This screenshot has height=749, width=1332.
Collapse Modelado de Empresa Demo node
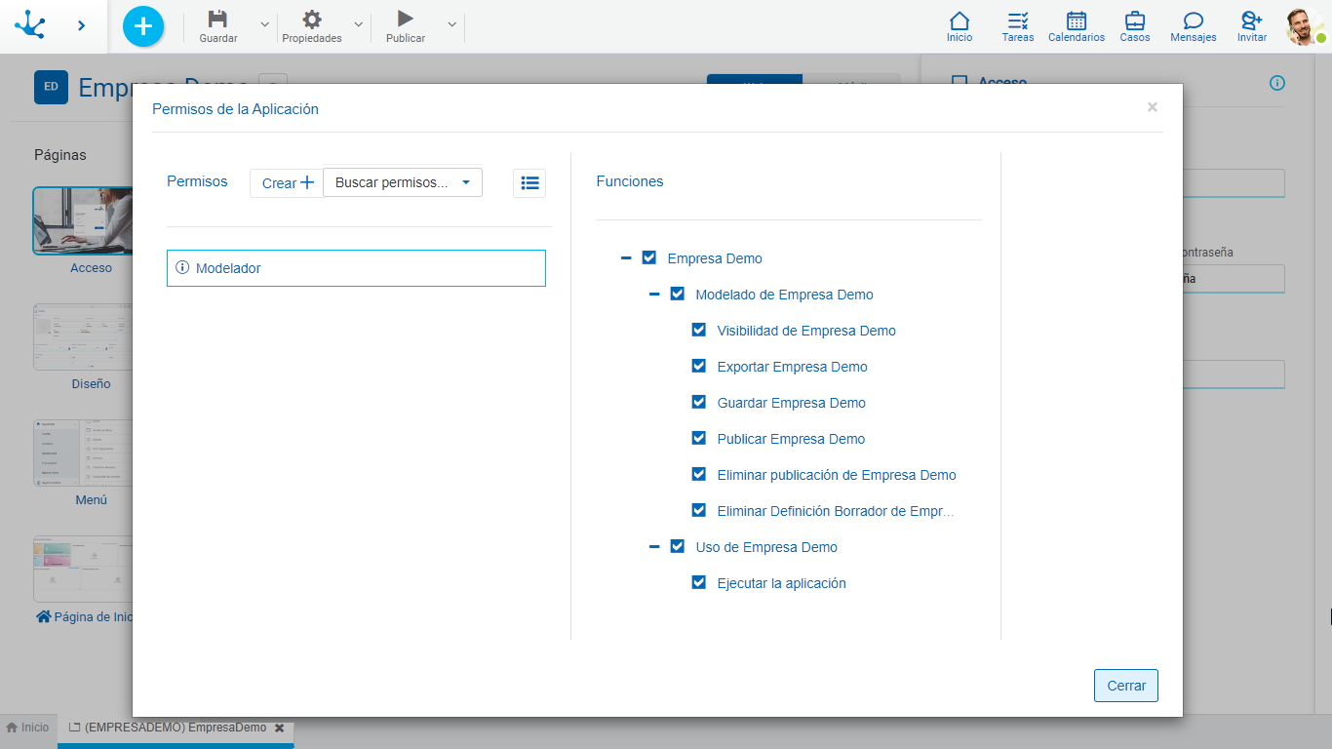pos(654,295)
